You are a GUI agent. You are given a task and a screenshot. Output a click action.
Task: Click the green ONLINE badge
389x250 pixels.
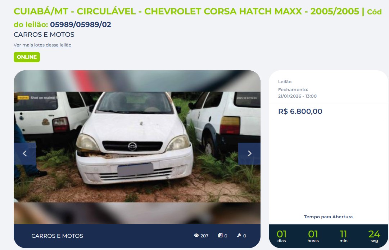point(27,57)
